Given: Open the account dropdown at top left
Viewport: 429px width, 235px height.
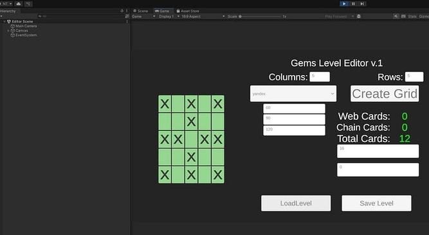Looking at the screenshot, I should click(6, 4).
